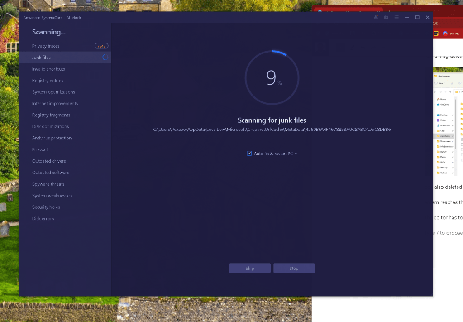Select Privacy traces in the scan list

pos(65,46)
